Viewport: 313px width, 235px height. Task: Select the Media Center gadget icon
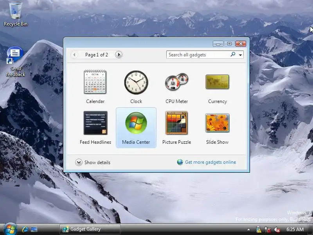136,123
